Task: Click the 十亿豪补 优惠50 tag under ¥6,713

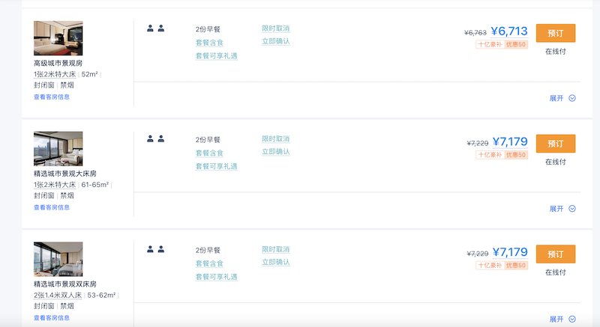Action: pyautogui.click(x=502, y=44)
